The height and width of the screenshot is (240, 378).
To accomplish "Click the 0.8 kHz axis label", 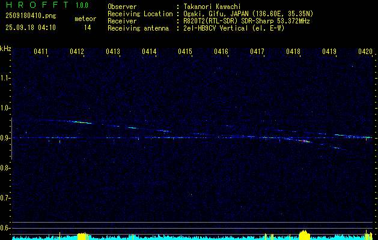I will tap(5, 168).
